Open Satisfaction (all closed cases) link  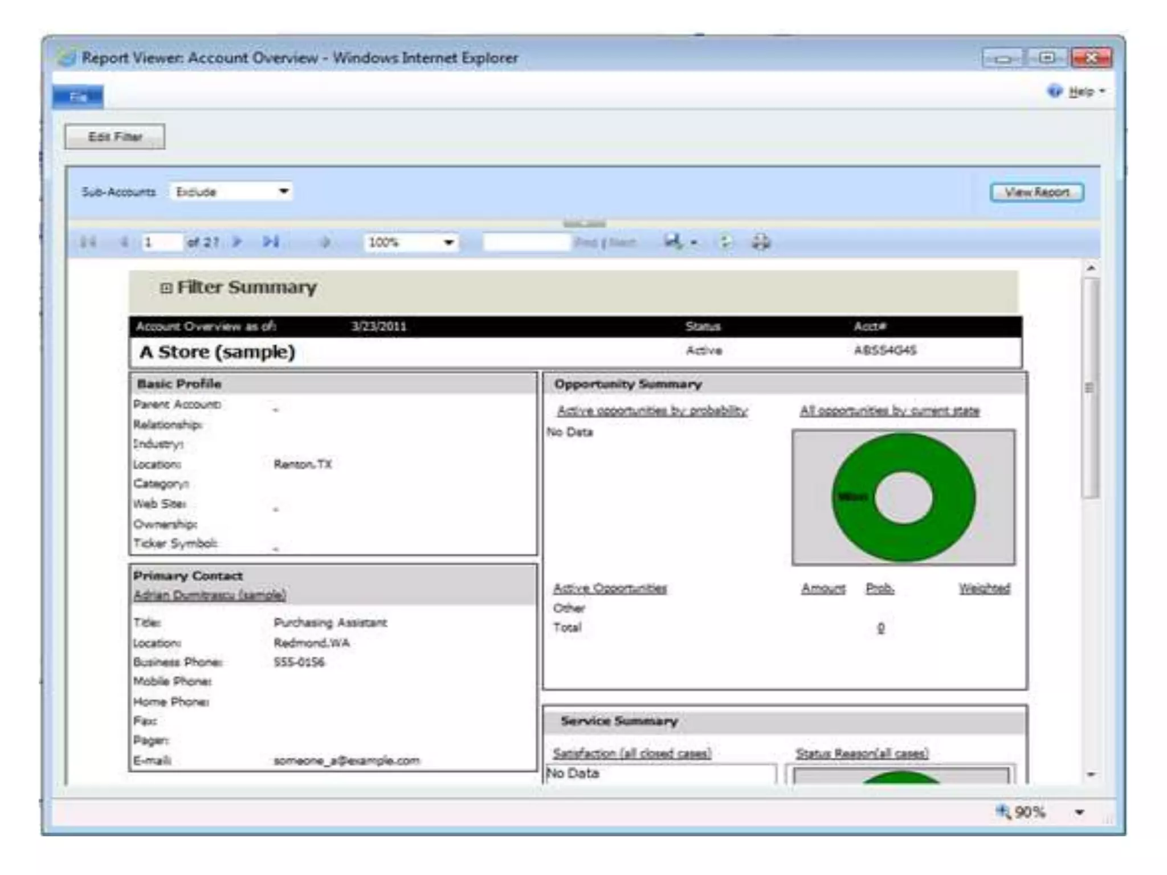click(632, 753)
